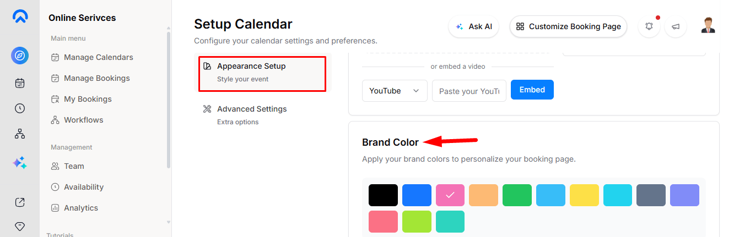
Task: Select the calendar icon in left rail
Action: tap(20, 83)
